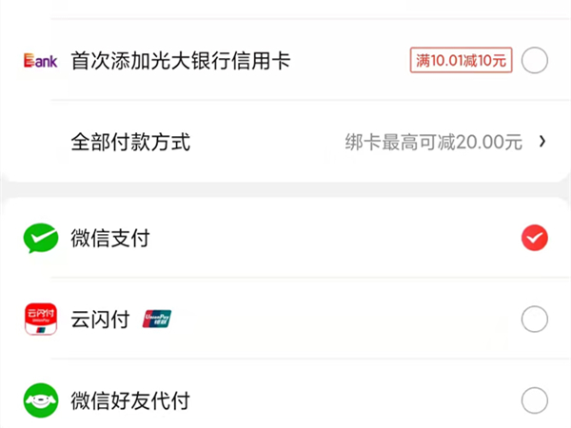Image resolution: width=571 pixels, height=428 pixels.
Task: Tap the 满10.01减10元 discount tag
Action: pos(463,62)
